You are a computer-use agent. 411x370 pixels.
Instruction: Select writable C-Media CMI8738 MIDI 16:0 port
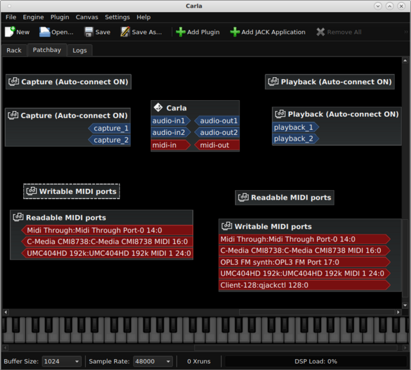click(x=304, y=251)
